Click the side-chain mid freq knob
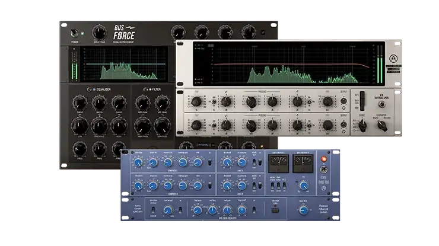 212,210
